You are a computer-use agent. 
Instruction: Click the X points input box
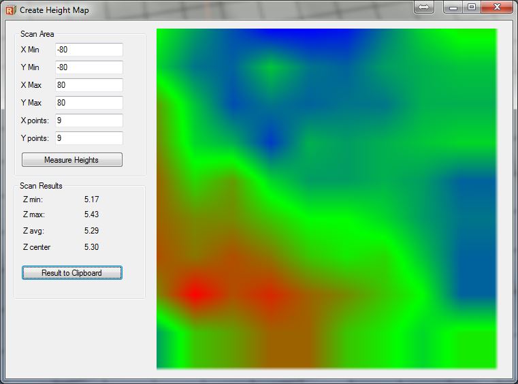[x=88, y=121]
